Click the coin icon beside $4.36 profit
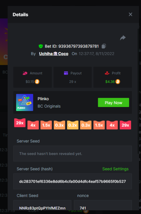The width and height of the screenshot is (141, 214). coord(118,82)
